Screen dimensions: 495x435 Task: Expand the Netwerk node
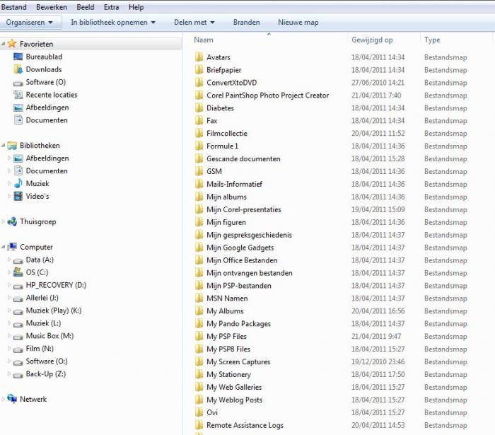pos(4,399)
